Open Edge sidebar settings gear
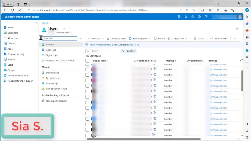 point(247,137)
